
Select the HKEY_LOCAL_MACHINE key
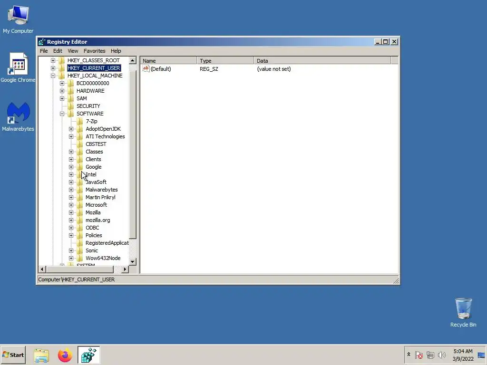click(x=95, y=76)
